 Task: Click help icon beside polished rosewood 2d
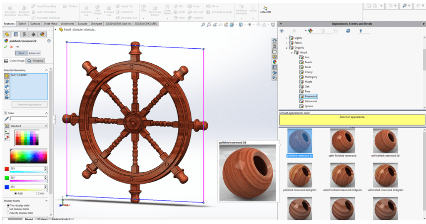(49, 41)
